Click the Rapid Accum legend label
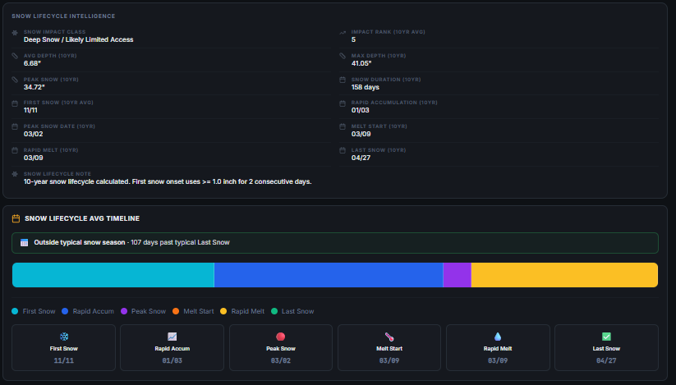 93,311
